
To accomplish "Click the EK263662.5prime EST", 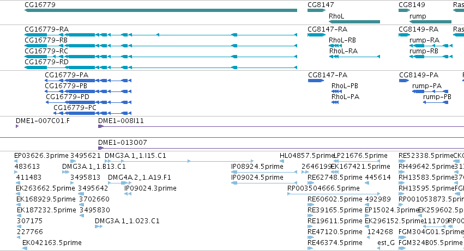I will point(18,194).
